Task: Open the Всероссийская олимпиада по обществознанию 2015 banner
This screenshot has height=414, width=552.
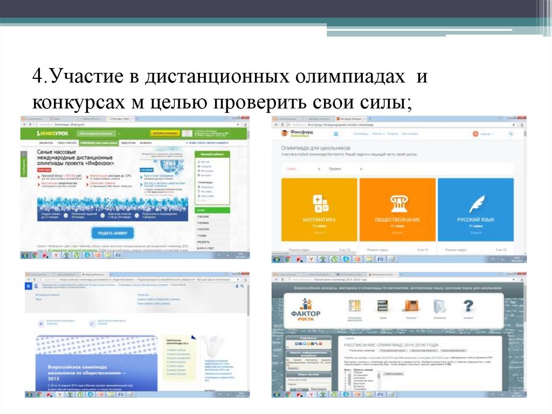Action: pyautogui.click(x=96, y=363)
